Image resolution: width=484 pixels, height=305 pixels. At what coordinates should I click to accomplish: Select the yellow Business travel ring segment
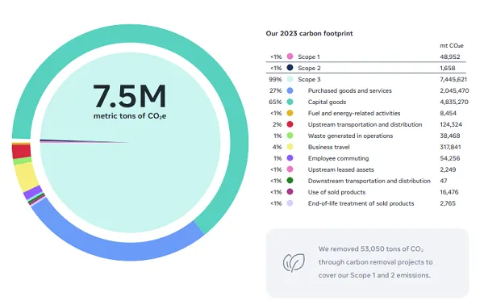25,177
